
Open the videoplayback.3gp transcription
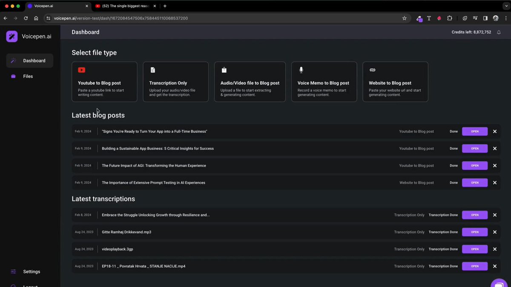pos(475,249)
